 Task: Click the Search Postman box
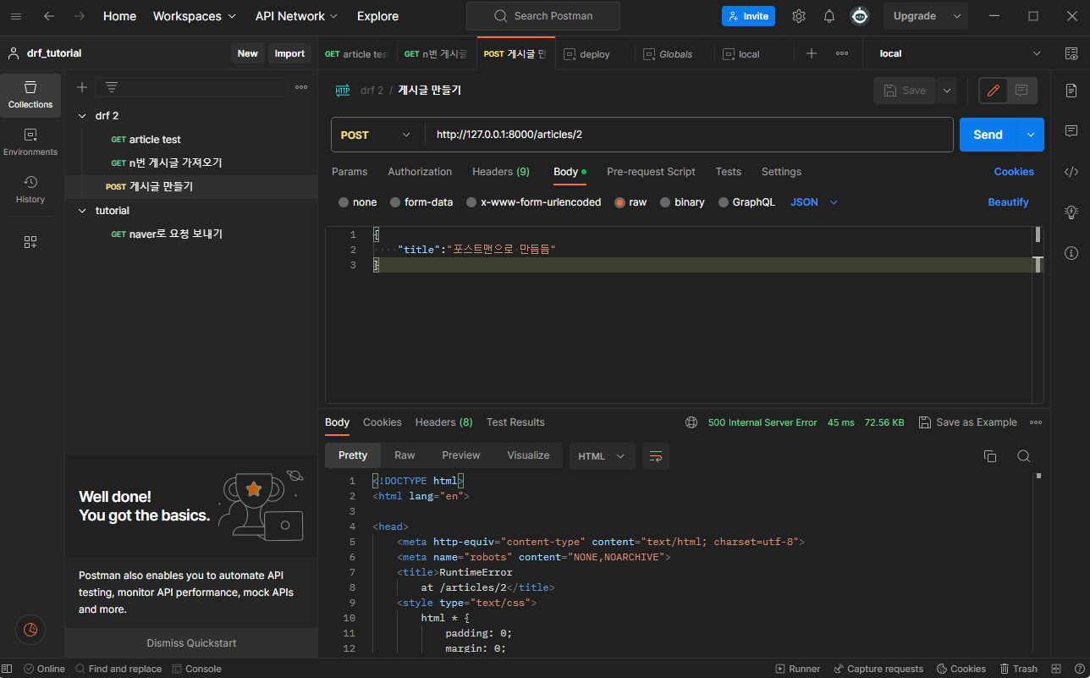pos(543,16)
